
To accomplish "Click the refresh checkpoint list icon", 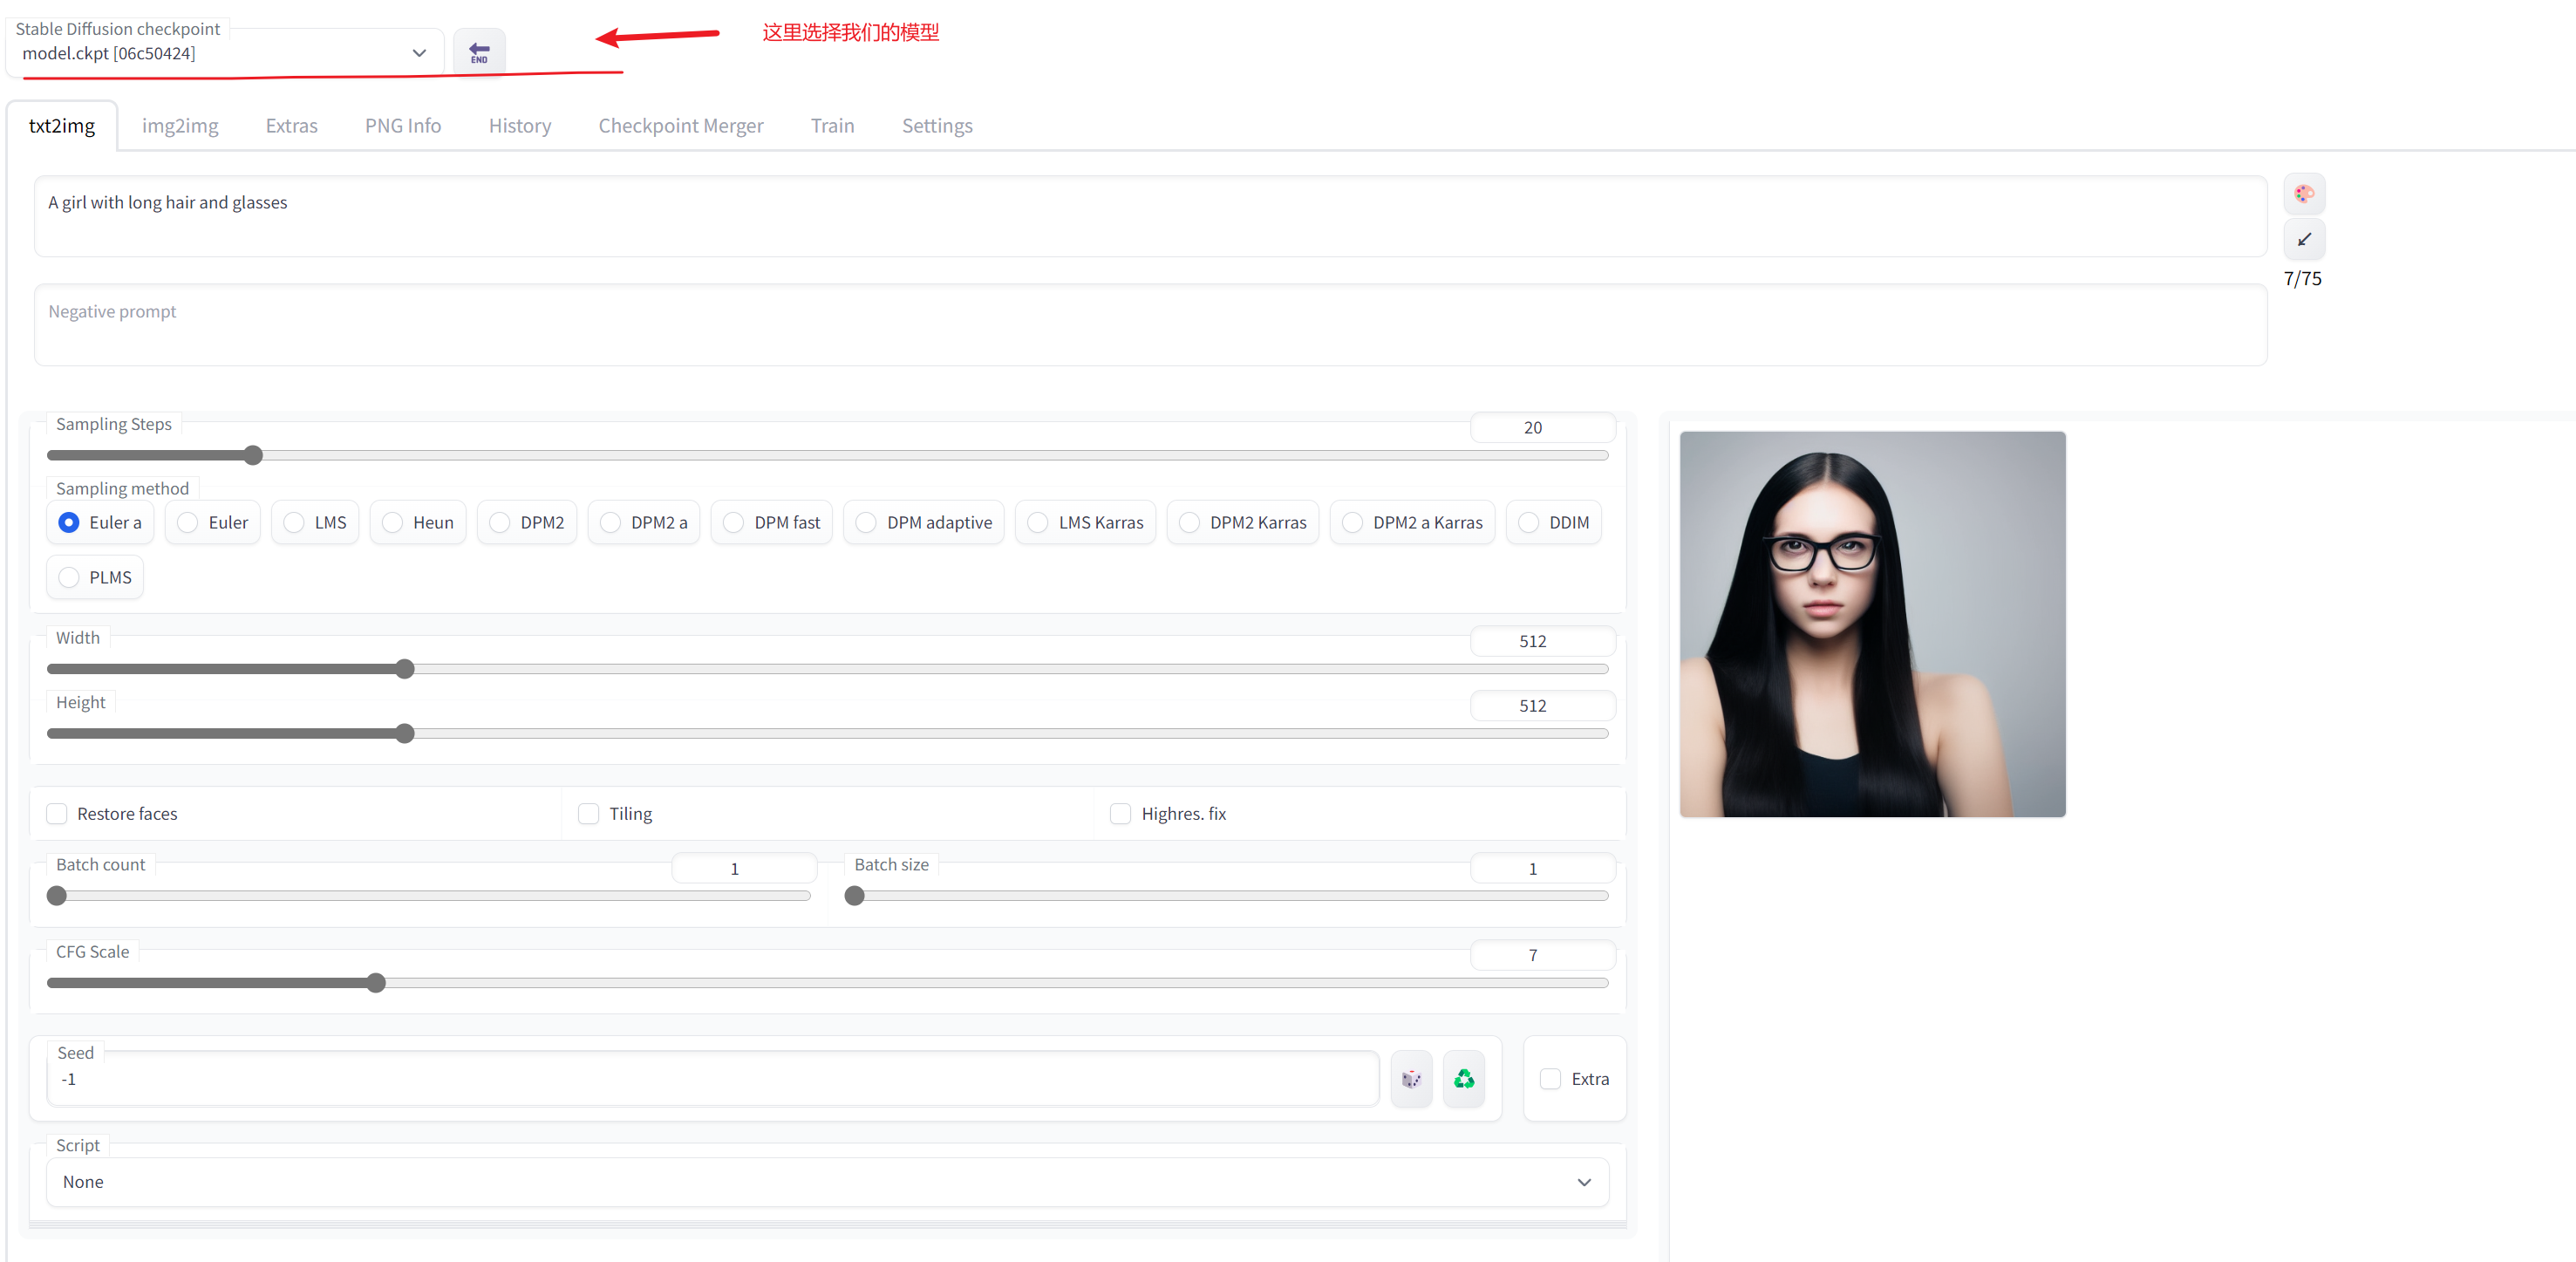I will click(x=479, y=52).
